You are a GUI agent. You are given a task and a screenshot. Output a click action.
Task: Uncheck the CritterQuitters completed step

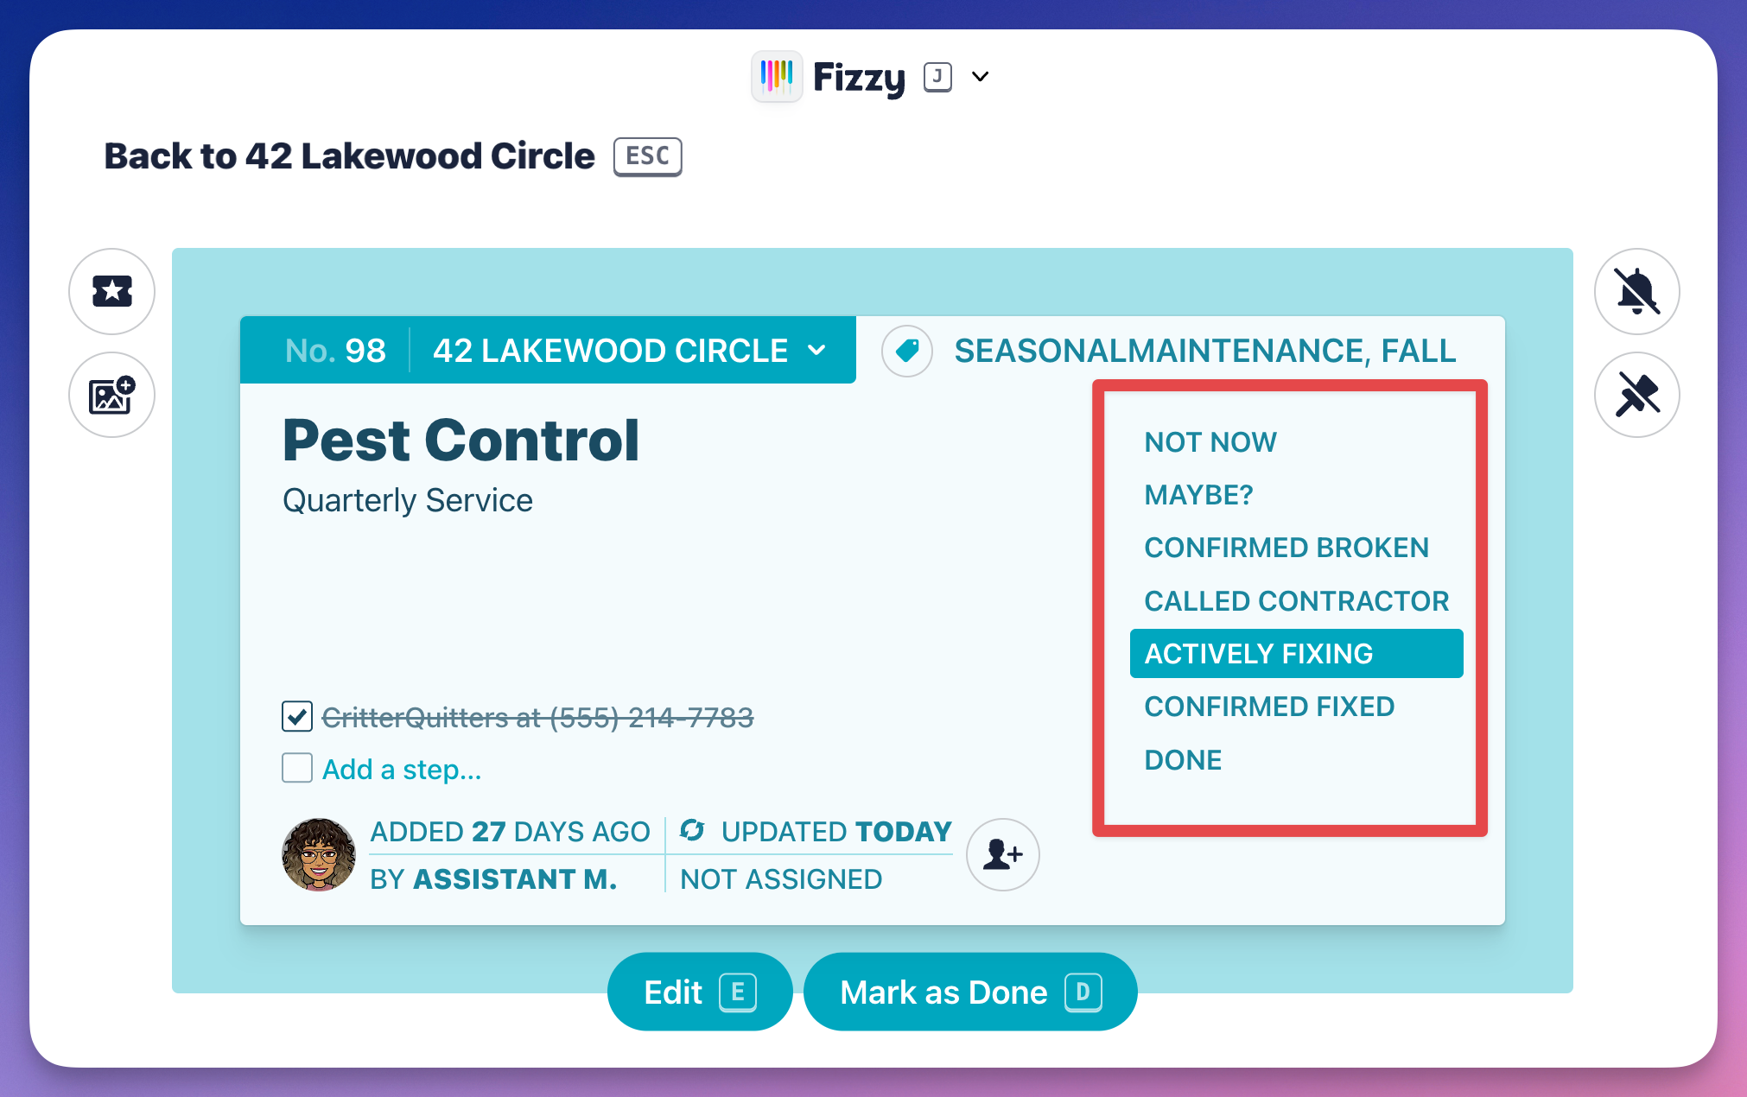[296, 716]
